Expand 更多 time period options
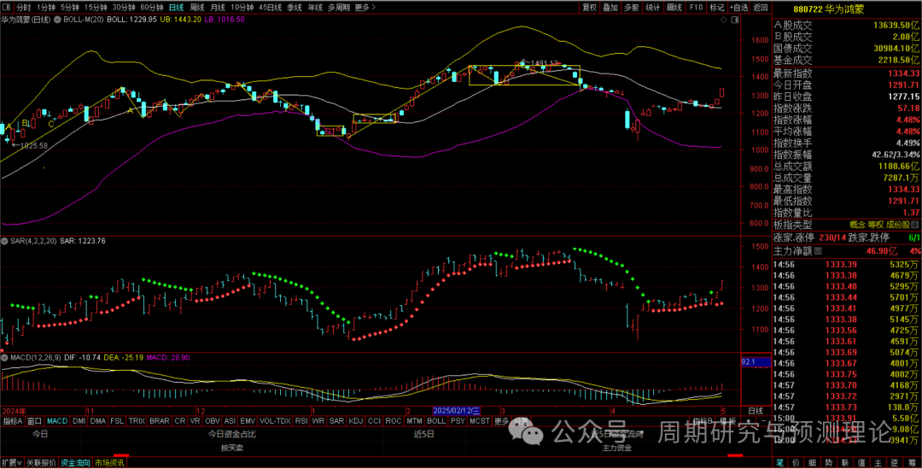922x469 pixels. (363, 8)
